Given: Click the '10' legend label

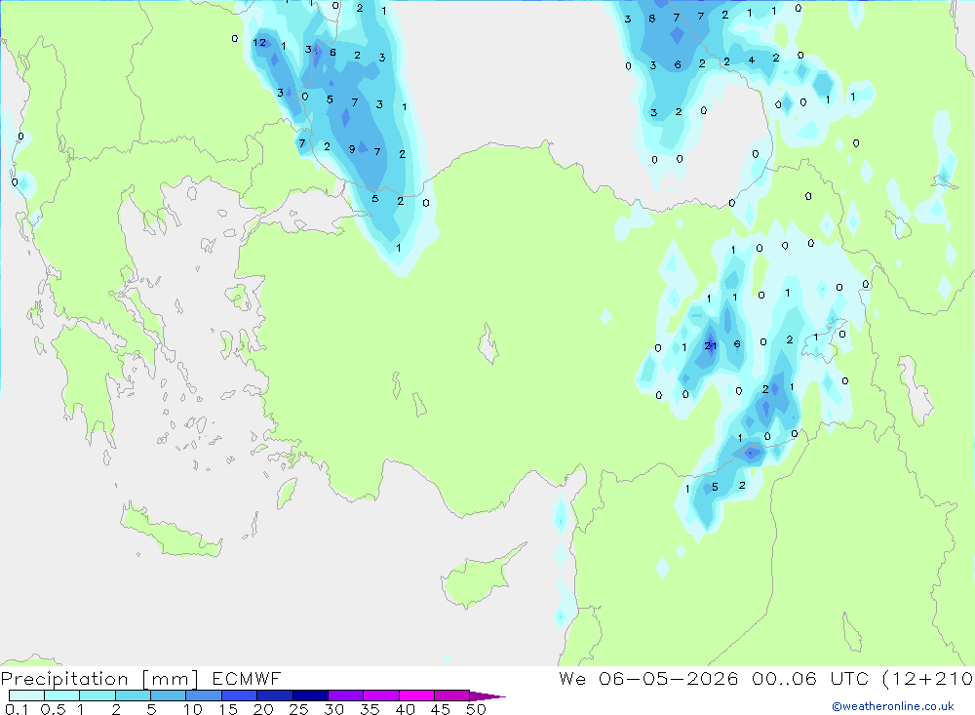Looking at the screenshot, I should 193,709.
